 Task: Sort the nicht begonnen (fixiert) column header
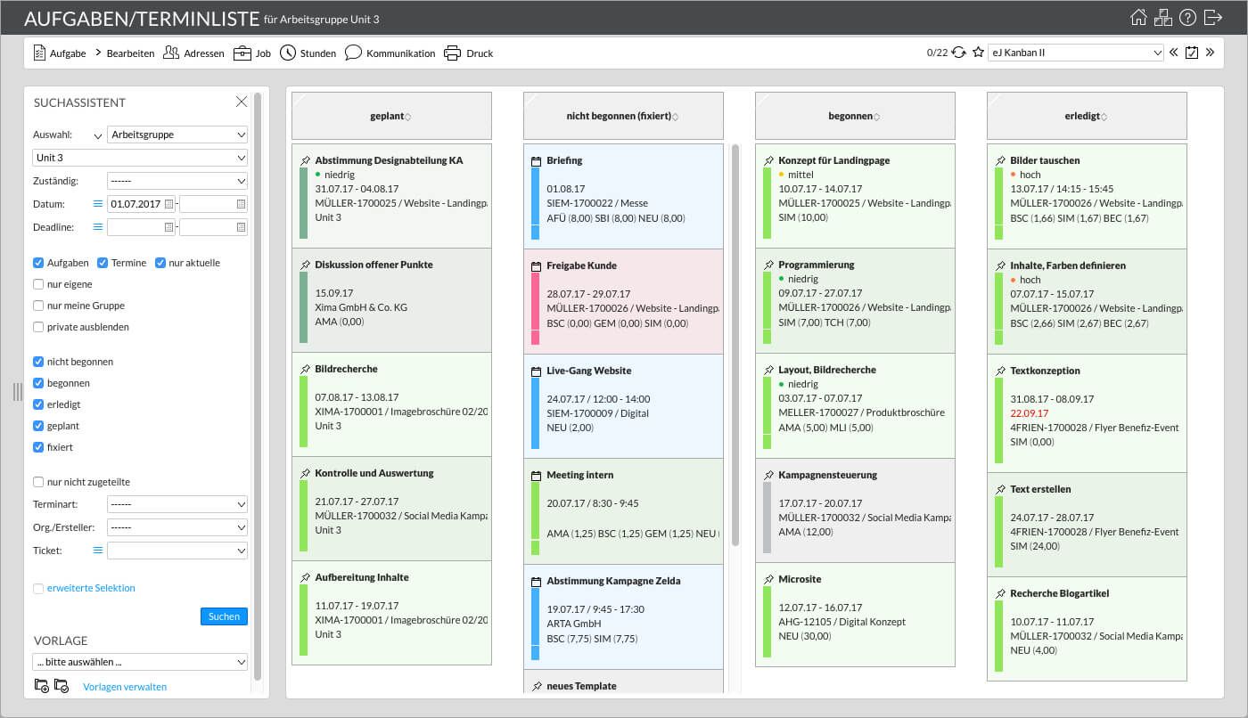623,116
